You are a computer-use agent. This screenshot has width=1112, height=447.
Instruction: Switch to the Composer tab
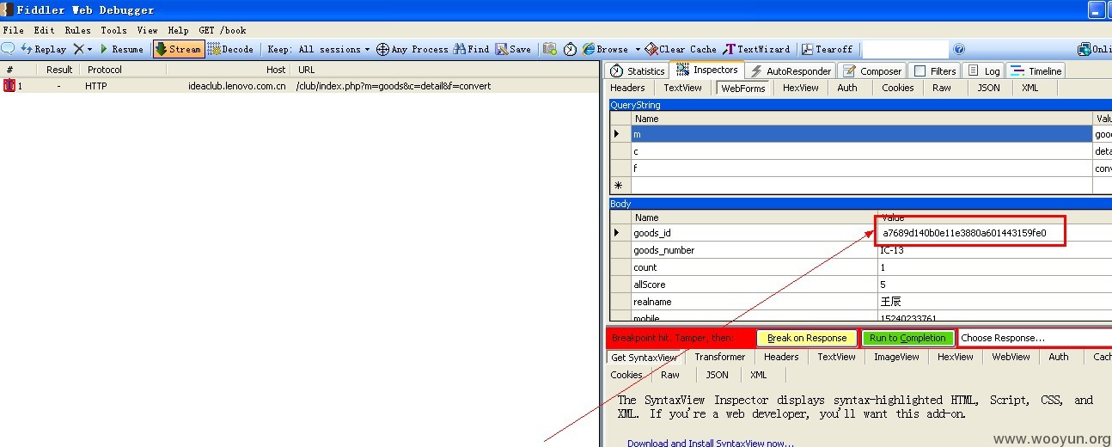point(872,71)
